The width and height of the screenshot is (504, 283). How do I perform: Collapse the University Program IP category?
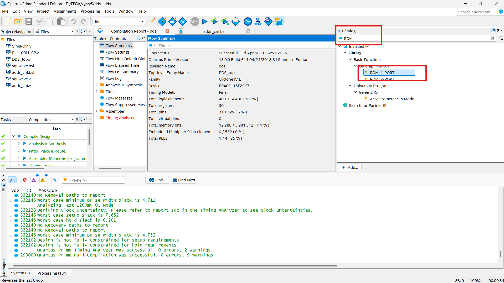click(x=350, y=86)
